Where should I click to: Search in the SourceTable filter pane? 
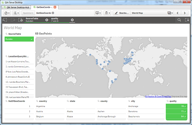[x=6, y=34]
